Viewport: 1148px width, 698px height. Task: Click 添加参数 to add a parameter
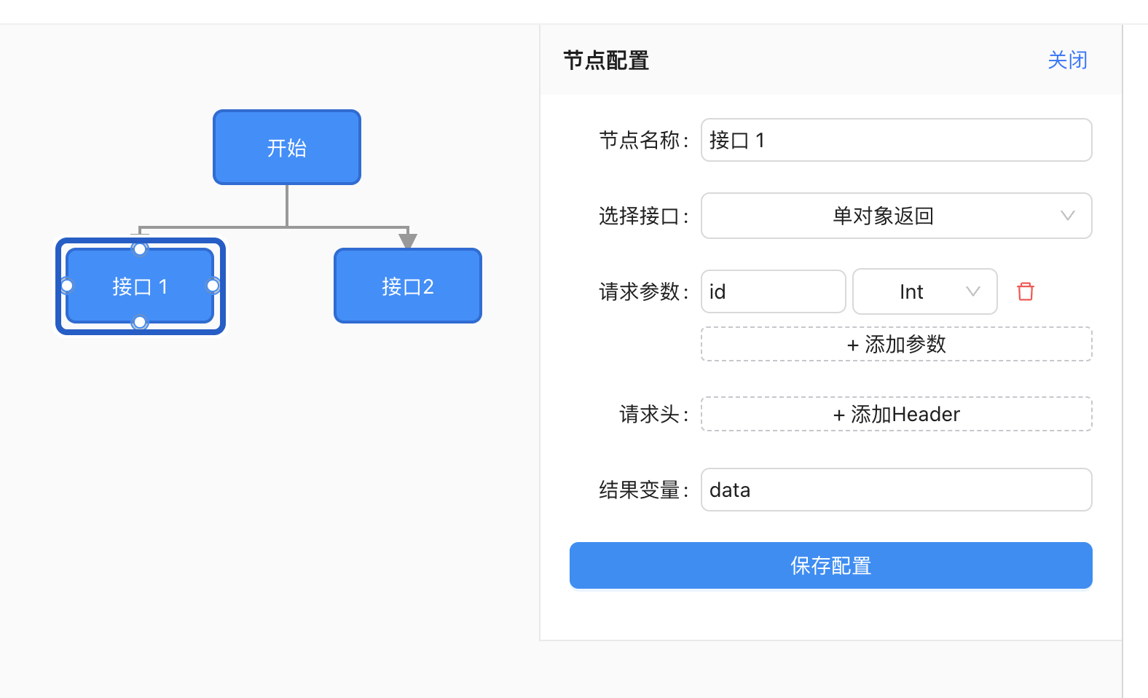(x=896, y=344)
